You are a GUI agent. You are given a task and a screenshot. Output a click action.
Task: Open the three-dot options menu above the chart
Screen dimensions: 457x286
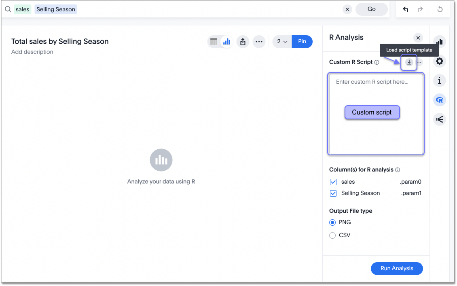click(x=259, y=42)
